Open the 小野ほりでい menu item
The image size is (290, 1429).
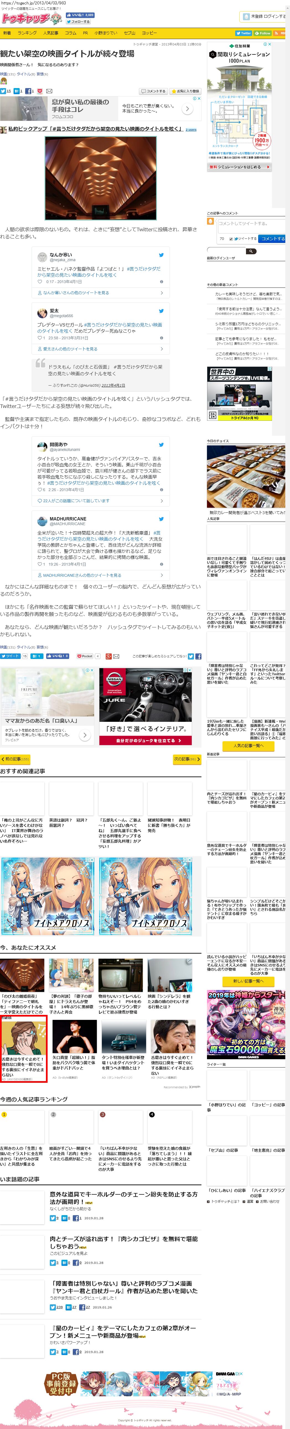[106, 33]
